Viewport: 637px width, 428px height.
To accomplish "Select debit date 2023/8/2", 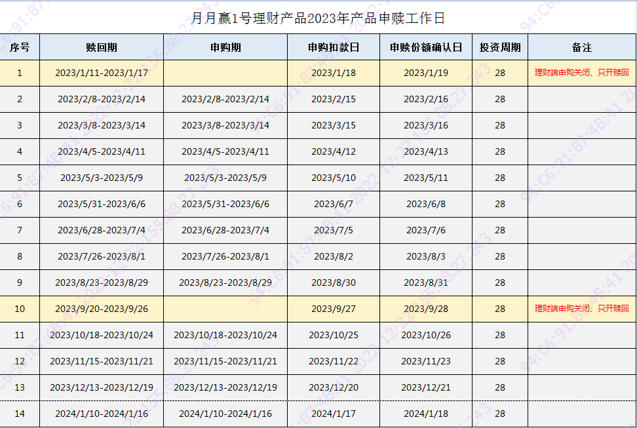I will click(x=334, y=256).
